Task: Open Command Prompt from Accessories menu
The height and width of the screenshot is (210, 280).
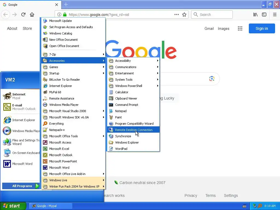Action: tap(133, 105)
